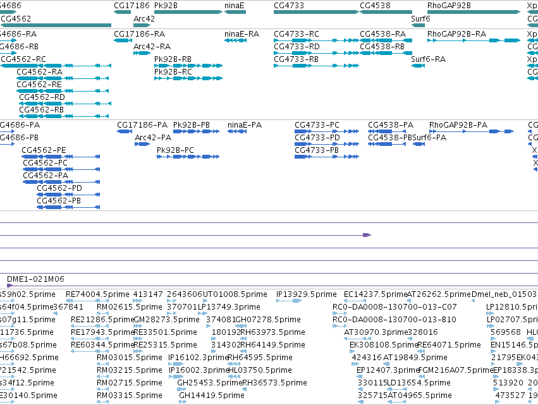
Task: Click the Surf6 gene label
Action: point(420,18)
